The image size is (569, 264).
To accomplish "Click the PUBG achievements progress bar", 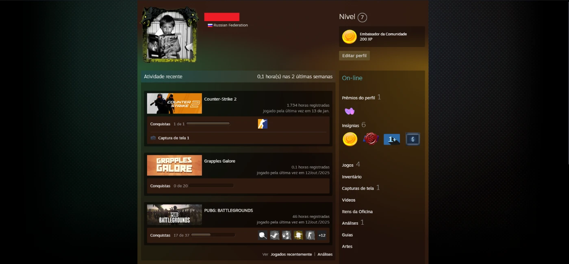I will [213, 235].
